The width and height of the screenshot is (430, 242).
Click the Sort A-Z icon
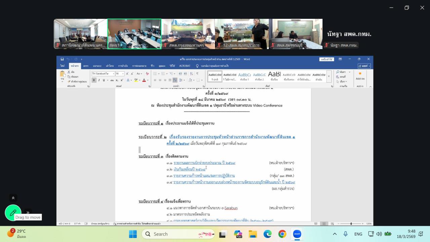coord(191,74)
